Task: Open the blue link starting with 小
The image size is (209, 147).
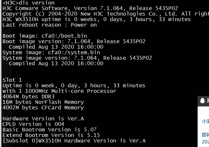Action: pyautogui.click(x=205, y=121)
